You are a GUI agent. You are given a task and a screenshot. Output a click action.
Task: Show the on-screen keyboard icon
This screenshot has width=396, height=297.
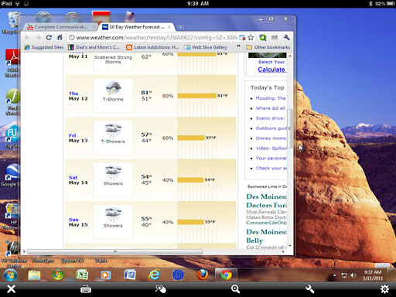pyautogui.click(x=86, y=289)
